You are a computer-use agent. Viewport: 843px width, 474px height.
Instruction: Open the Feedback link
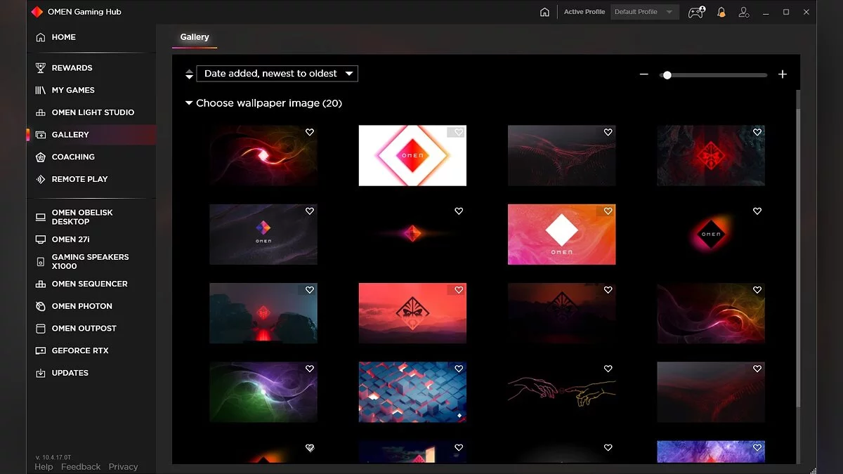coord(81,466)
